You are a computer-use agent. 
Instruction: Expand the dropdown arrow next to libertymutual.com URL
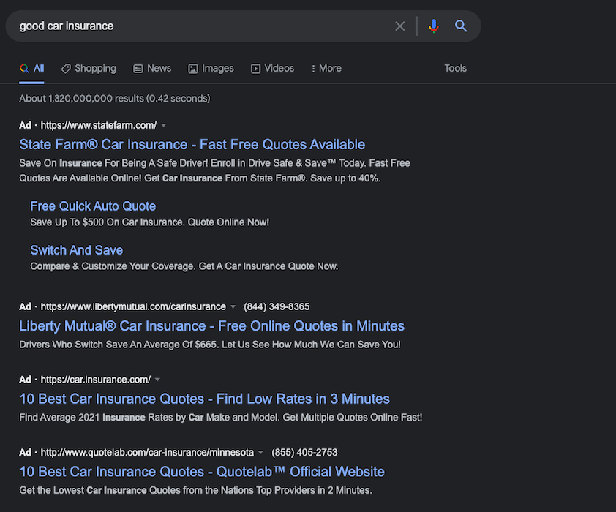(x=233, y=306)
